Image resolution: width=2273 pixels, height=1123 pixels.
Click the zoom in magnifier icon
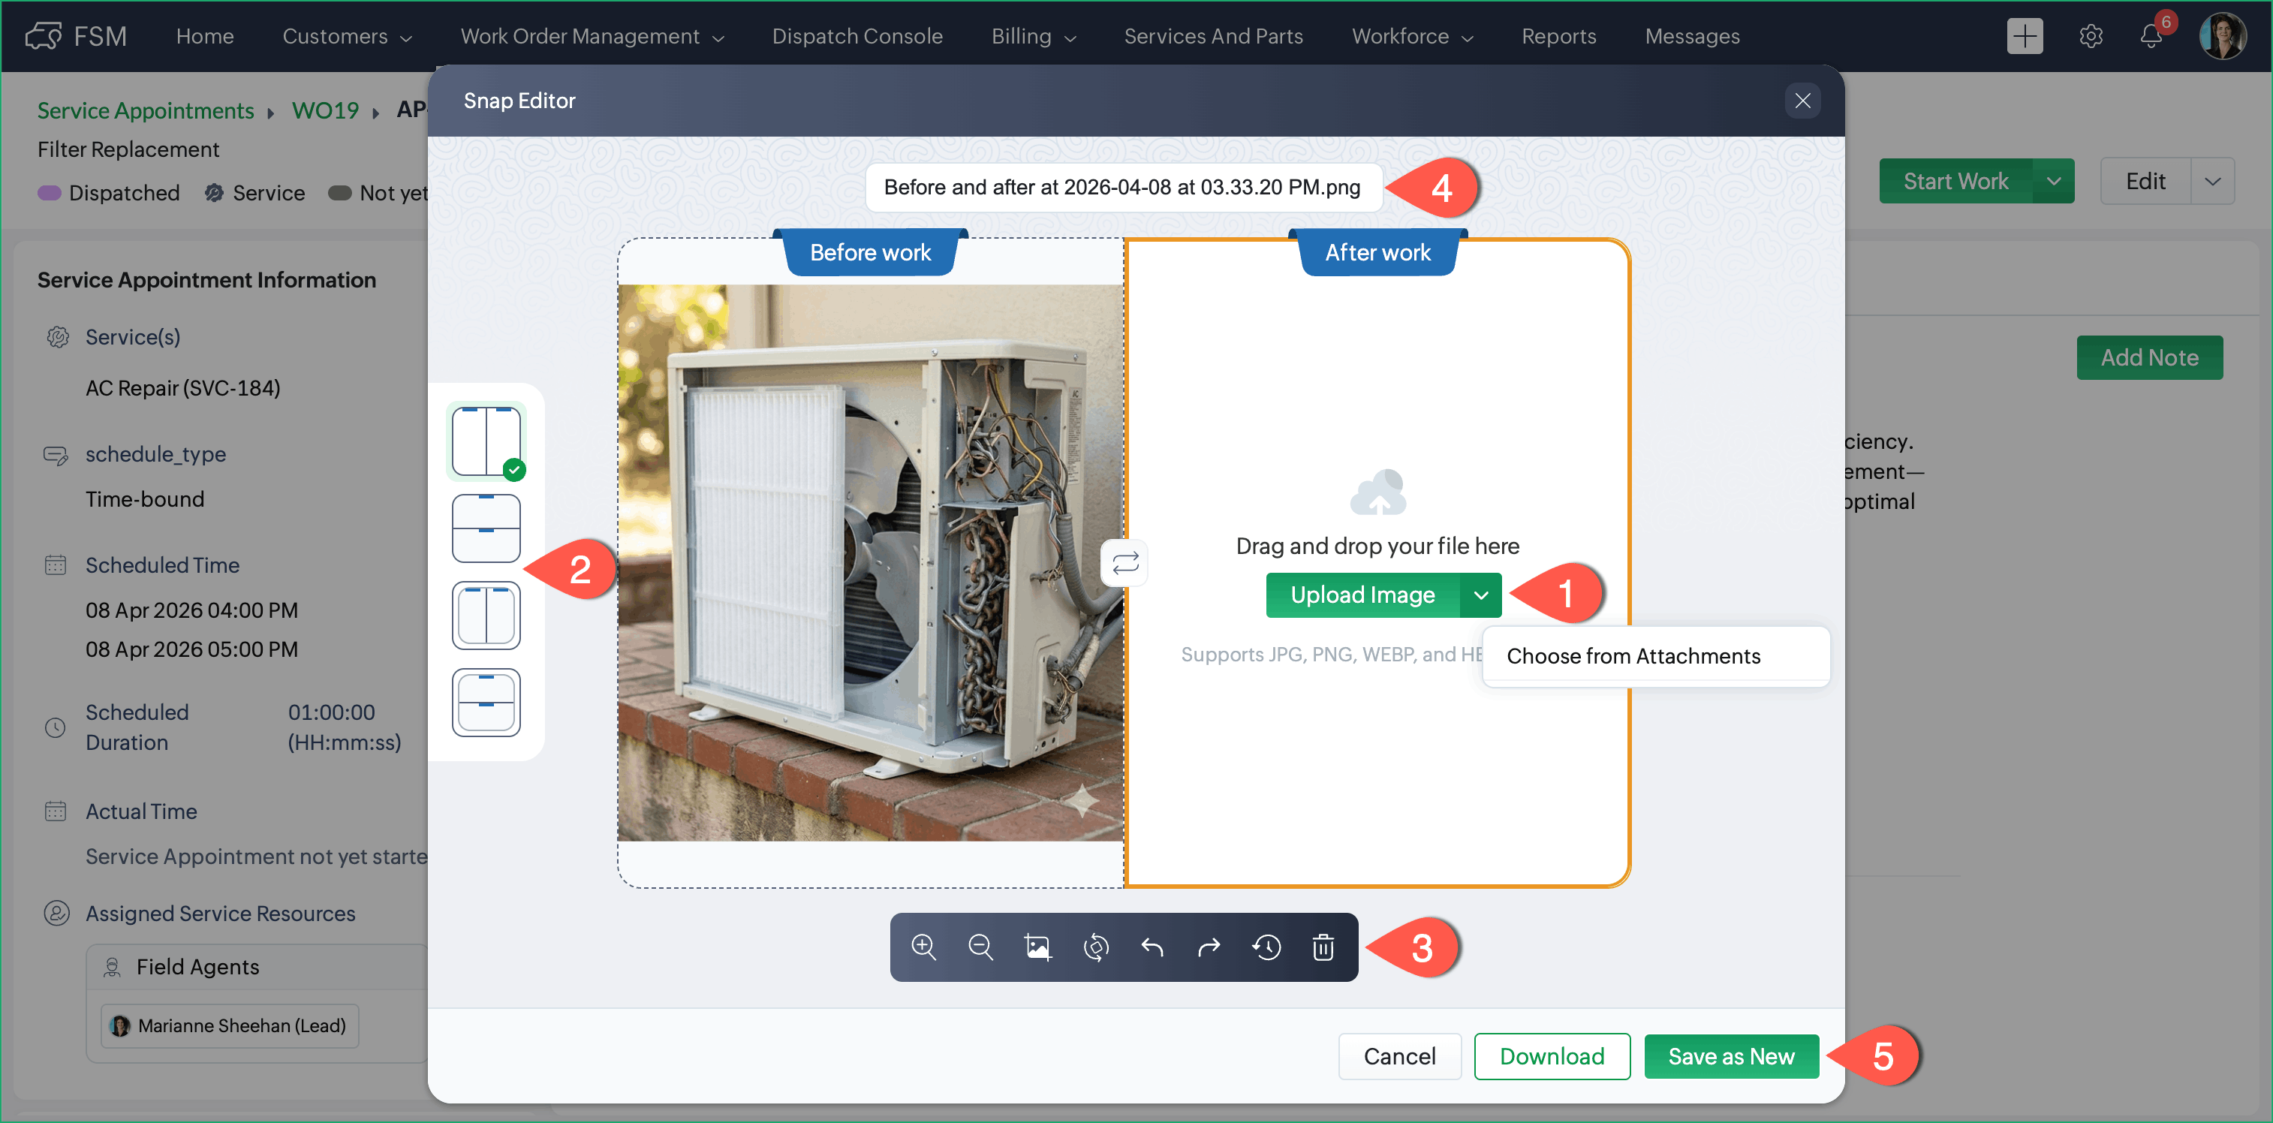[923, 947]
